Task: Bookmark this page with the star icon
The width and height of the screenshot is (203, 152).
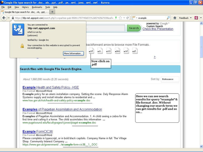Action: click(x=120, y=18)
